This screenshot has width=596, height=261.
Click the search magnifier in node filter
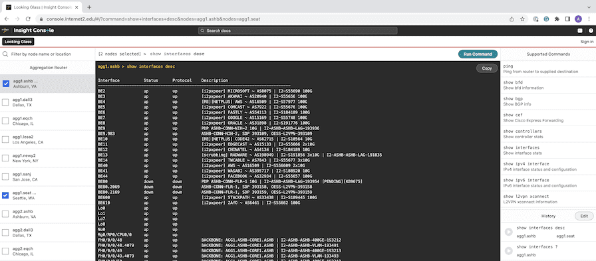click(6, 54)
